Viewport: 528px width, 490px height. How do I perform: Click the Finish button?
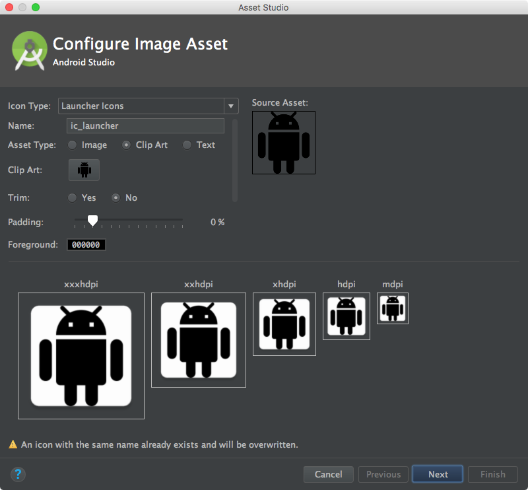(x=492, y=474)
